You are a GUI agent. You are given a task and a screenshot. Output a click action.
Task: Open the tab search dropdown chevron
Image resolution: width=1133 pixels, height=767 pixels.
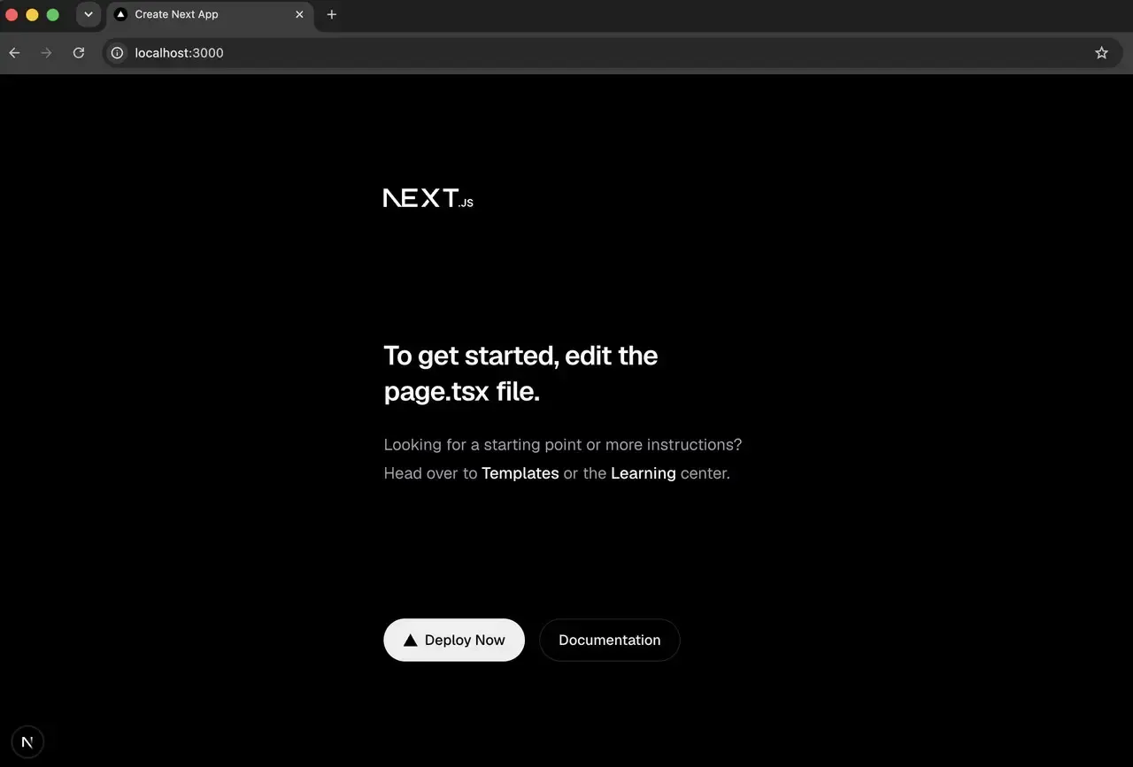pyautogui.click(x=89, y=14)
